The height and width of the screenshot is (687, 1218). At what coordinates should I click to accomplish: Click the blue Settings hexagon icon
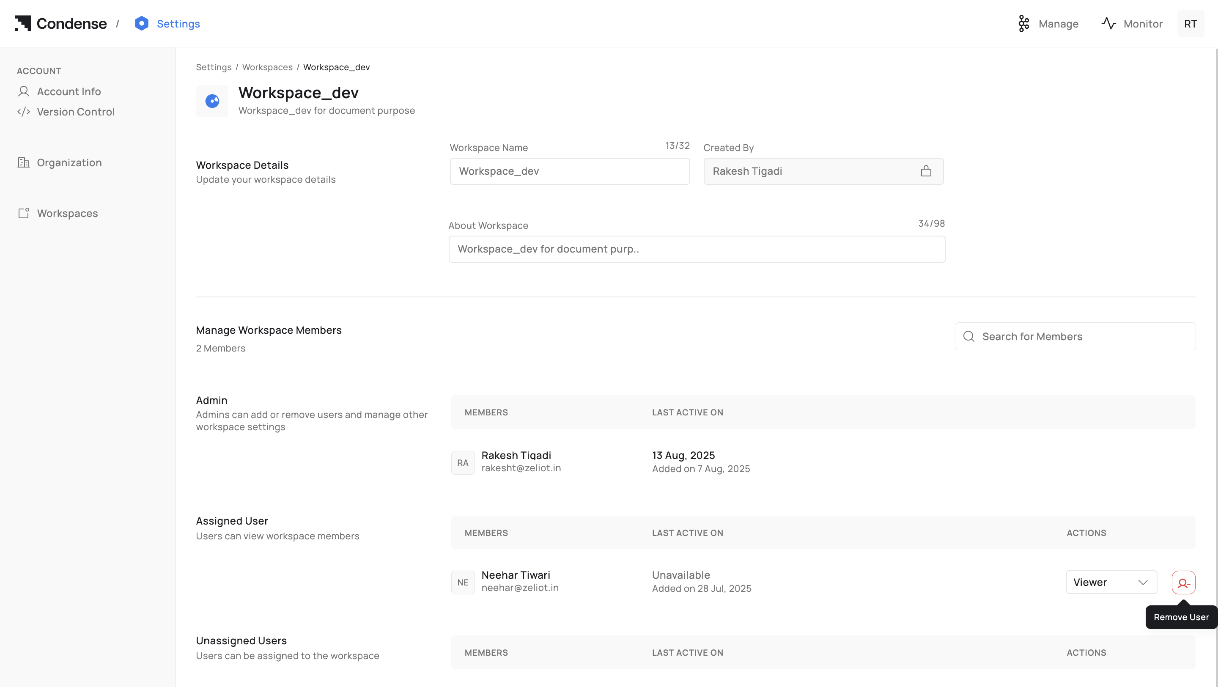click(141, 23)
